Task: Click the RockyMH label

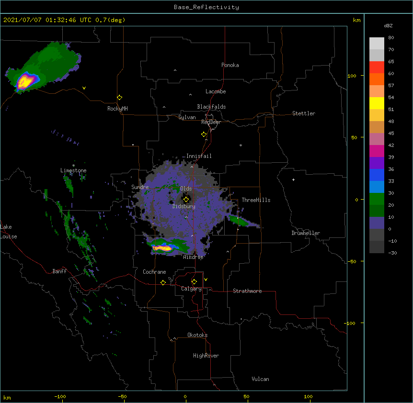Action: click(117, 109)
